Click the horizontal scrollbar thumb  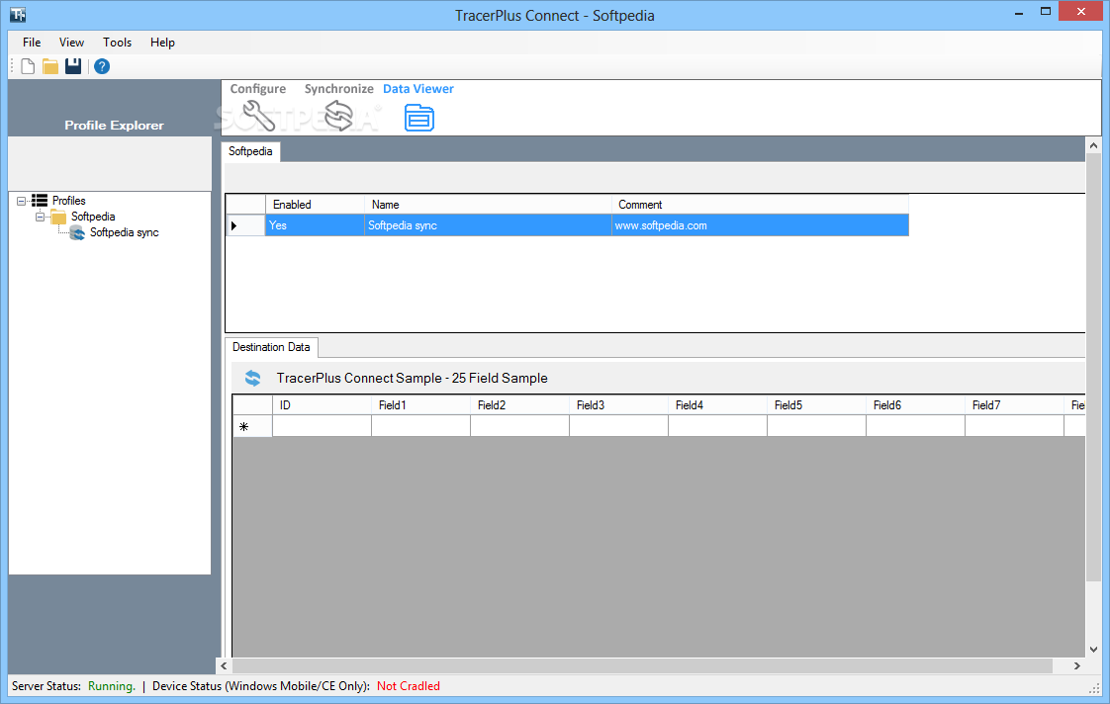642,665
